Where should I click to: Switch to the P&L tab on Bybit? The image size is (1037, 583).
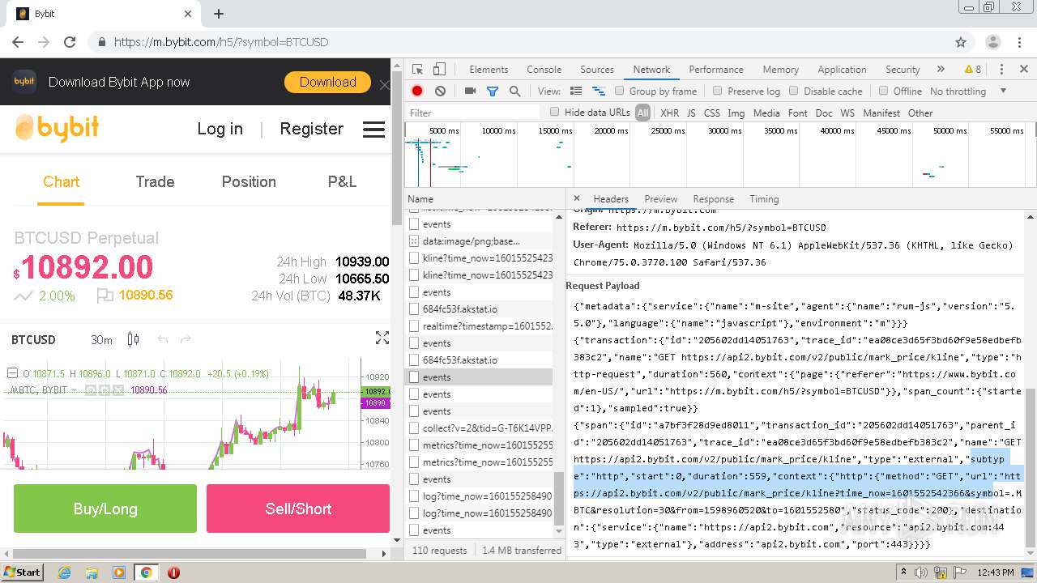[x=342, y=182]
